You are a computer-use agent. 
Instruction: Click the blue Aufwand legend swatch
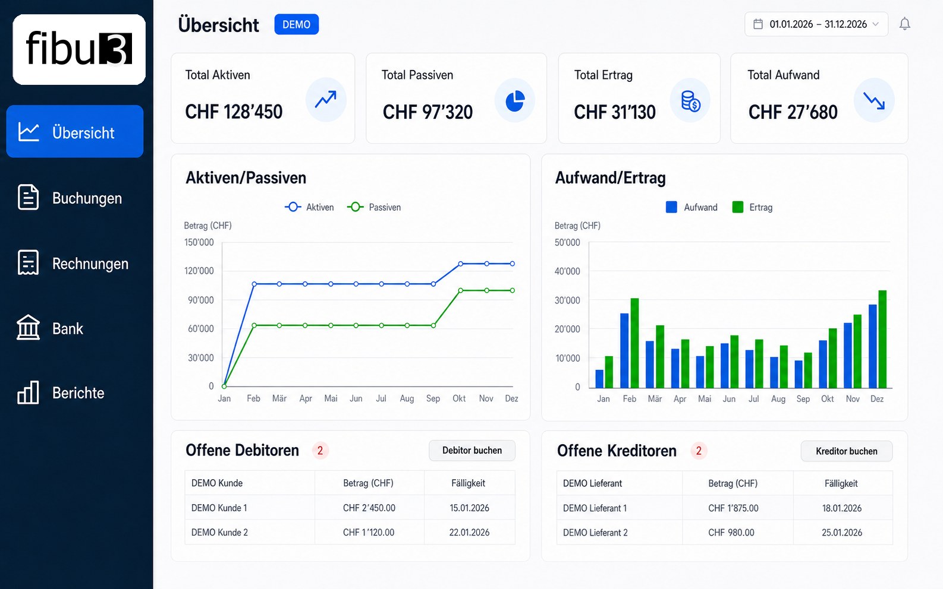(x=671, y=207)
